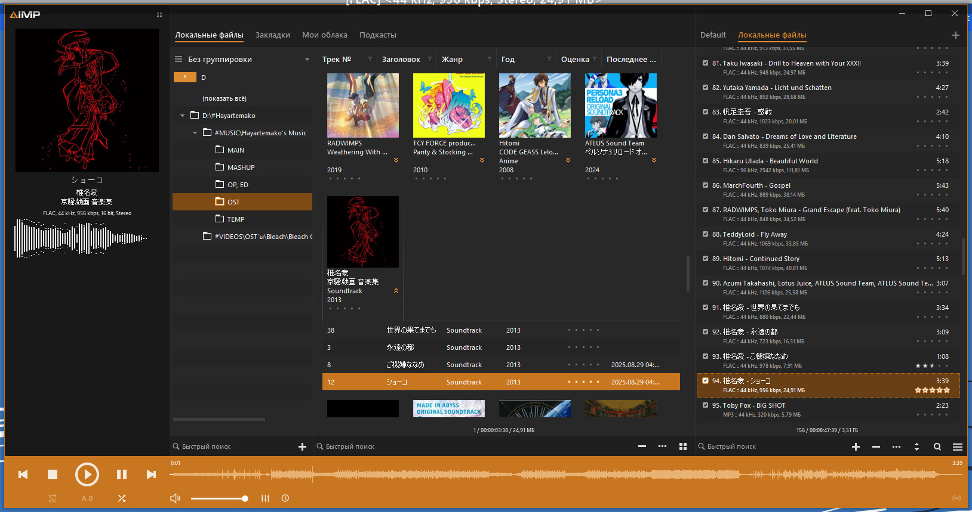Viewport: 972px width, 512px height.
Task: Create a new playlist tab with plus
Action: tap(956, 35)
